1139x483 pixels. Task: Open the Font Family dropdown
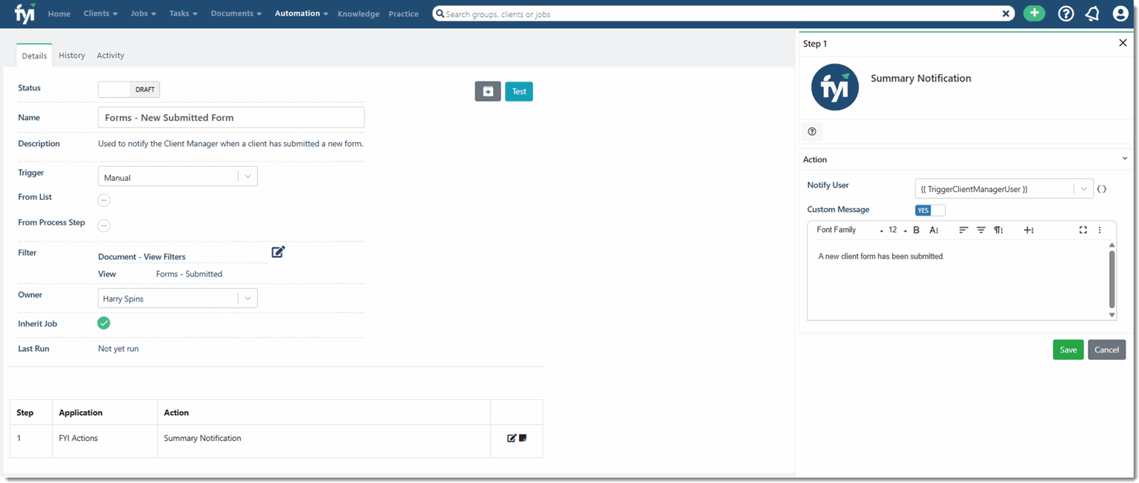tap(850, 230)
